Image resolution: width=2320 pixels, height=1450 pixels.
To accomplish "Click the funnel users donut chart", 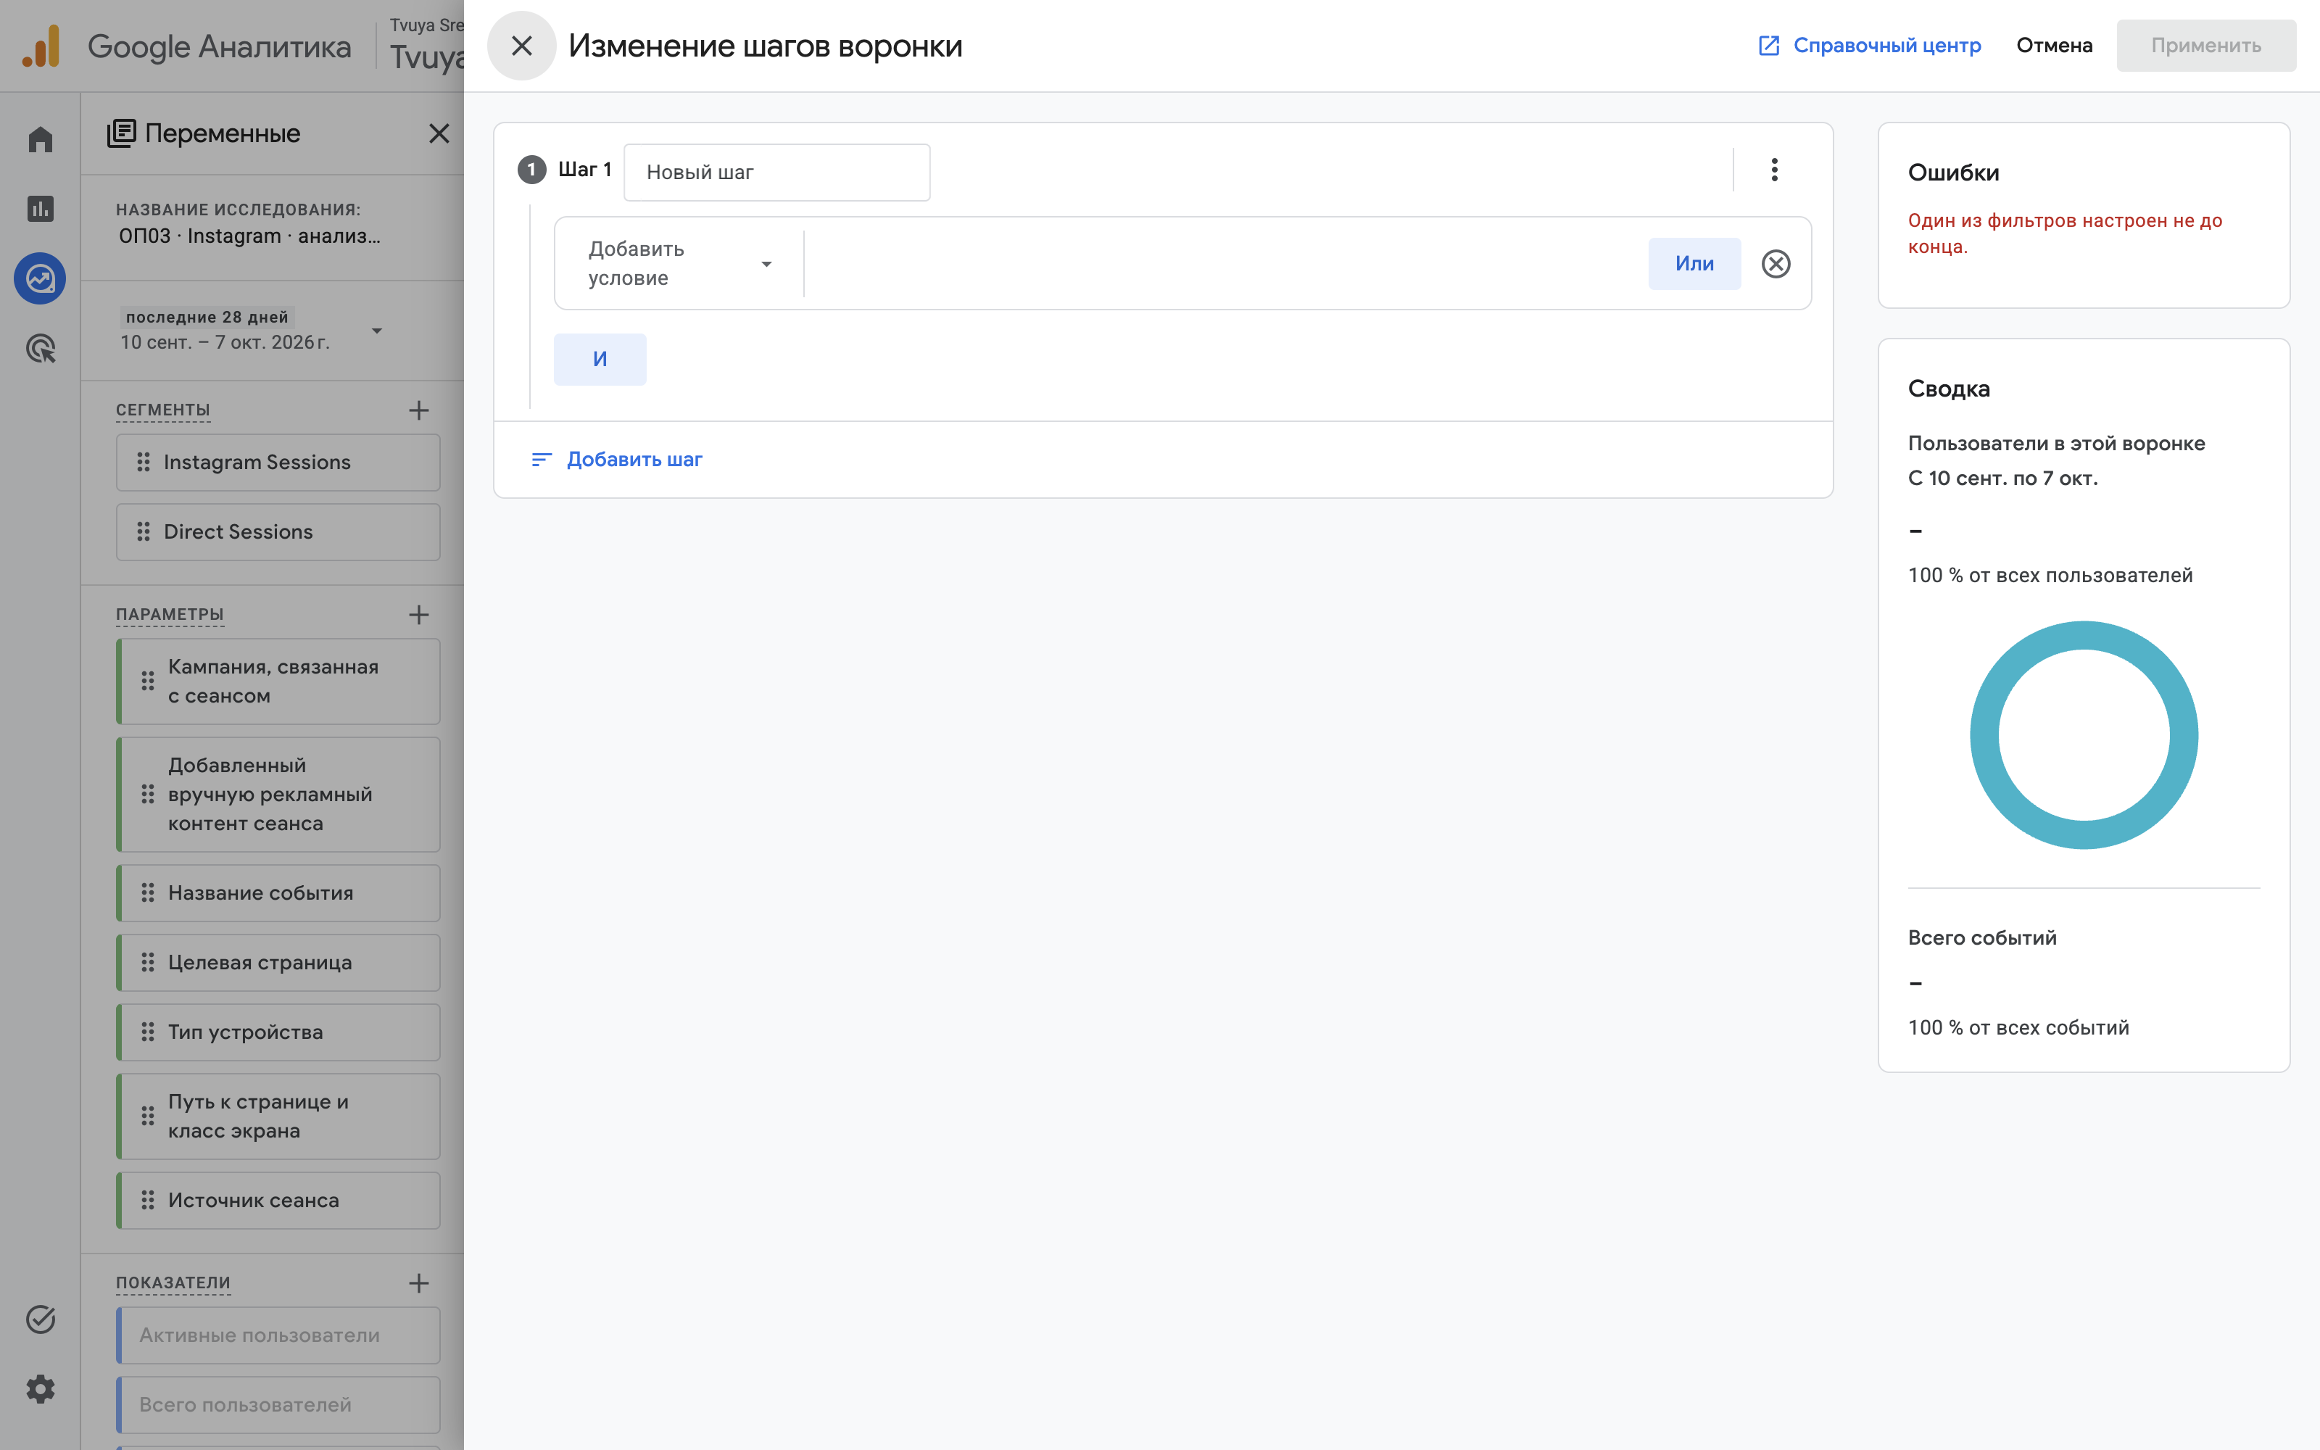I will (2083, 734).
